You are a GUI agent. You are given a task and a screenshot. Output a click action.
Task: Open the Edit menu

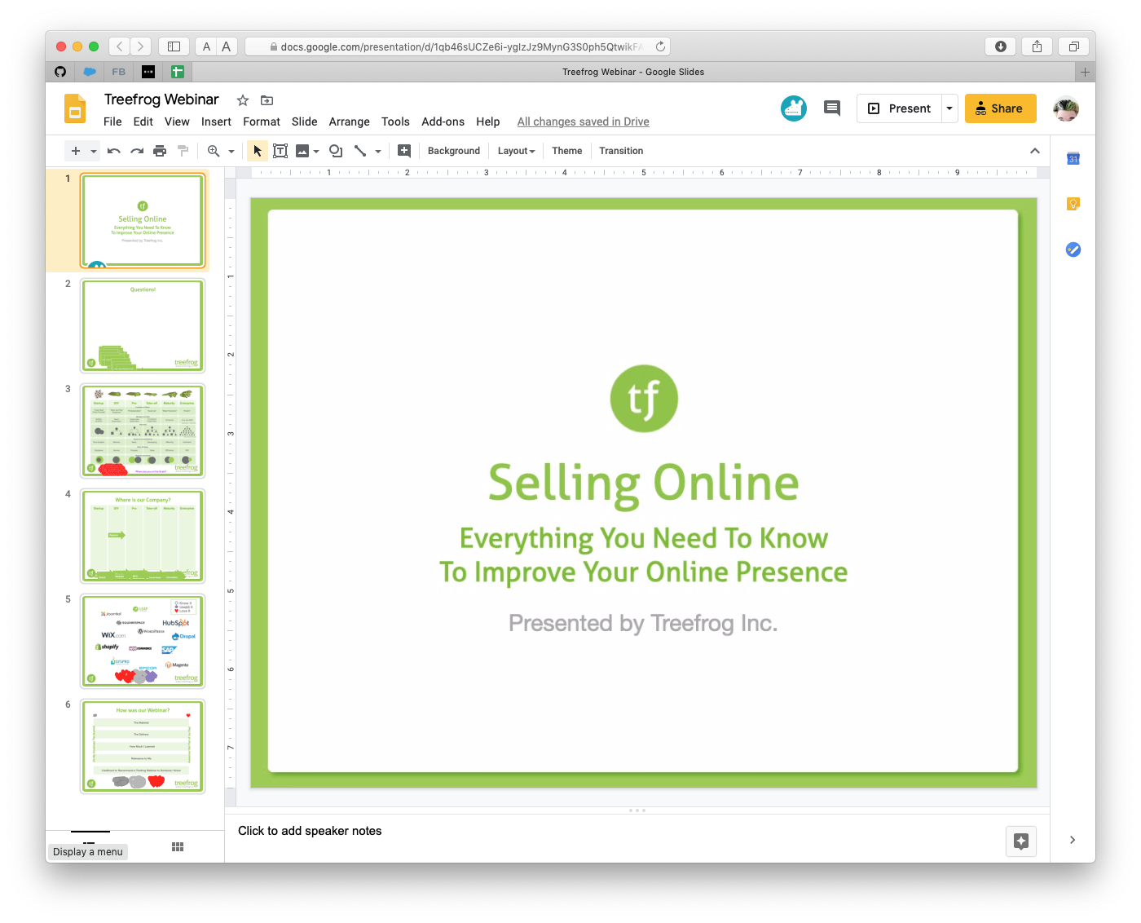tap(143, 121)
